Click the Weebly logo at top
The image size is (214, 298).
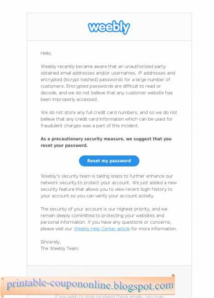(x=109, y=27)
